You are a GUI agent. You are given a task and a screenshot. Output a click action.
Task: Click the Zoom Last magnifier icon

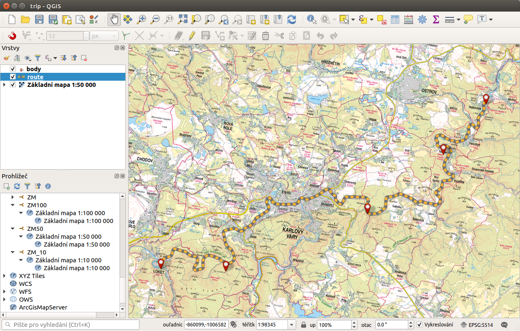click(x=223, y=19)
